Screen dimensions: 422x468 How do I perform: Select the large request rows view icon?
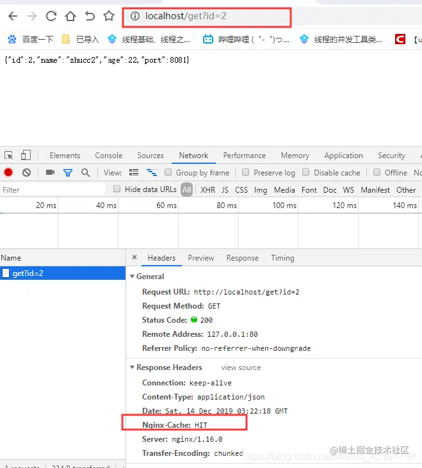(134, 172)
